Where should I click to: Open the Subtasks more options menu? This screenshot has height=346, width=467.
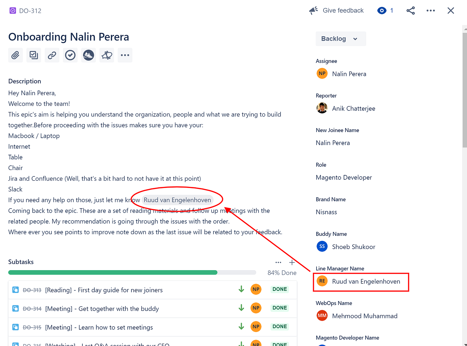(x=278, y=262)
